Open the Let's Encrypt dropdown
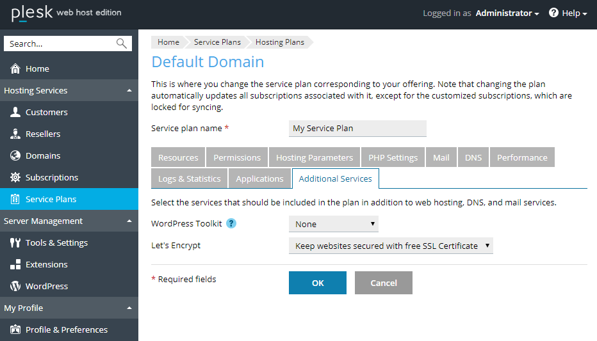 point(391,246)
